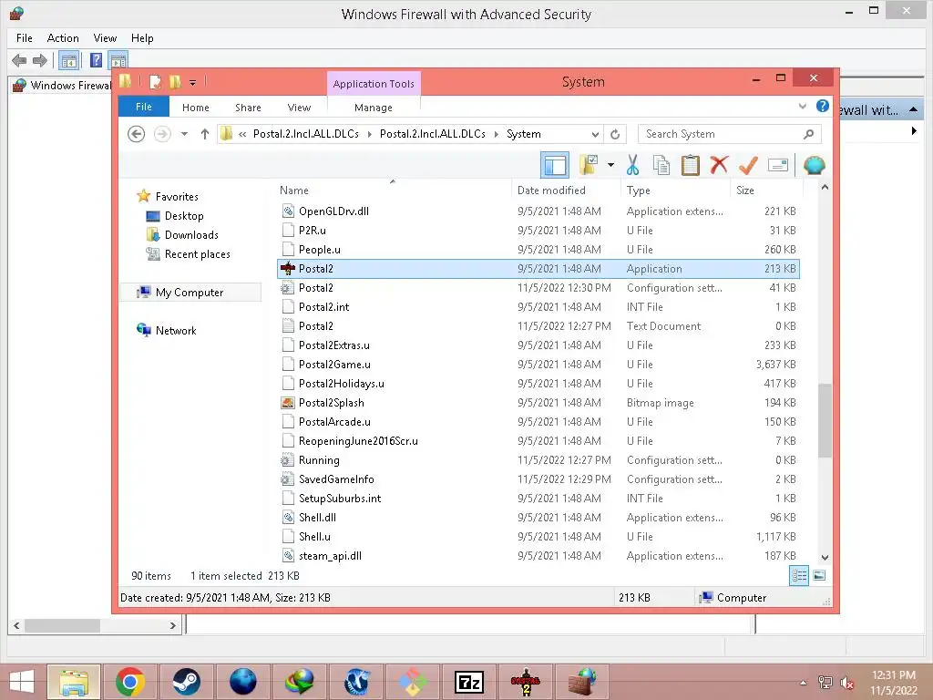933x700 pixels.
Task: Switch to the Share ribbon tab
Action: coord(248,108)
